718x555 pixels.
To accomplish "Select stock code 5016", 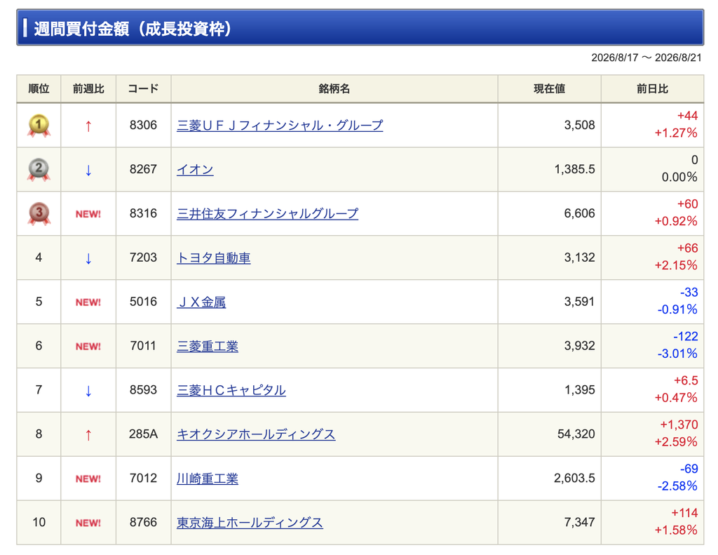I will [x=143, y=302].
